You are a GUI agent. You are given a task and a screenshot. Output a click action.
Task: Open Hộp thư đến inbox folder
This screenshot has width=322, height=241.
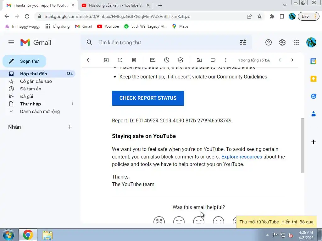click(x=38, y=74)
